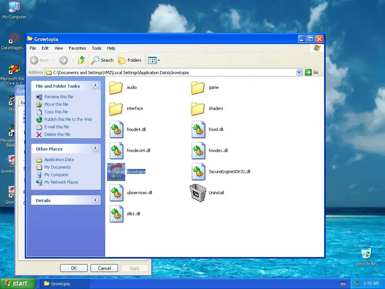Image resolution: width=385 pixels, height=289 pixels.
Task: Select the DataWagon desktop shortcut
Action: click(x=12, y=41)
